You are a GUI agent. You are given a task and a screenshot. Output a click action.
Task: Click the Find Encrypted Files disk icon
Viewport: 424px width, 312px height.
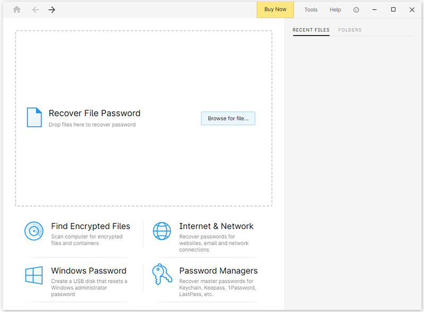(34, 231)
